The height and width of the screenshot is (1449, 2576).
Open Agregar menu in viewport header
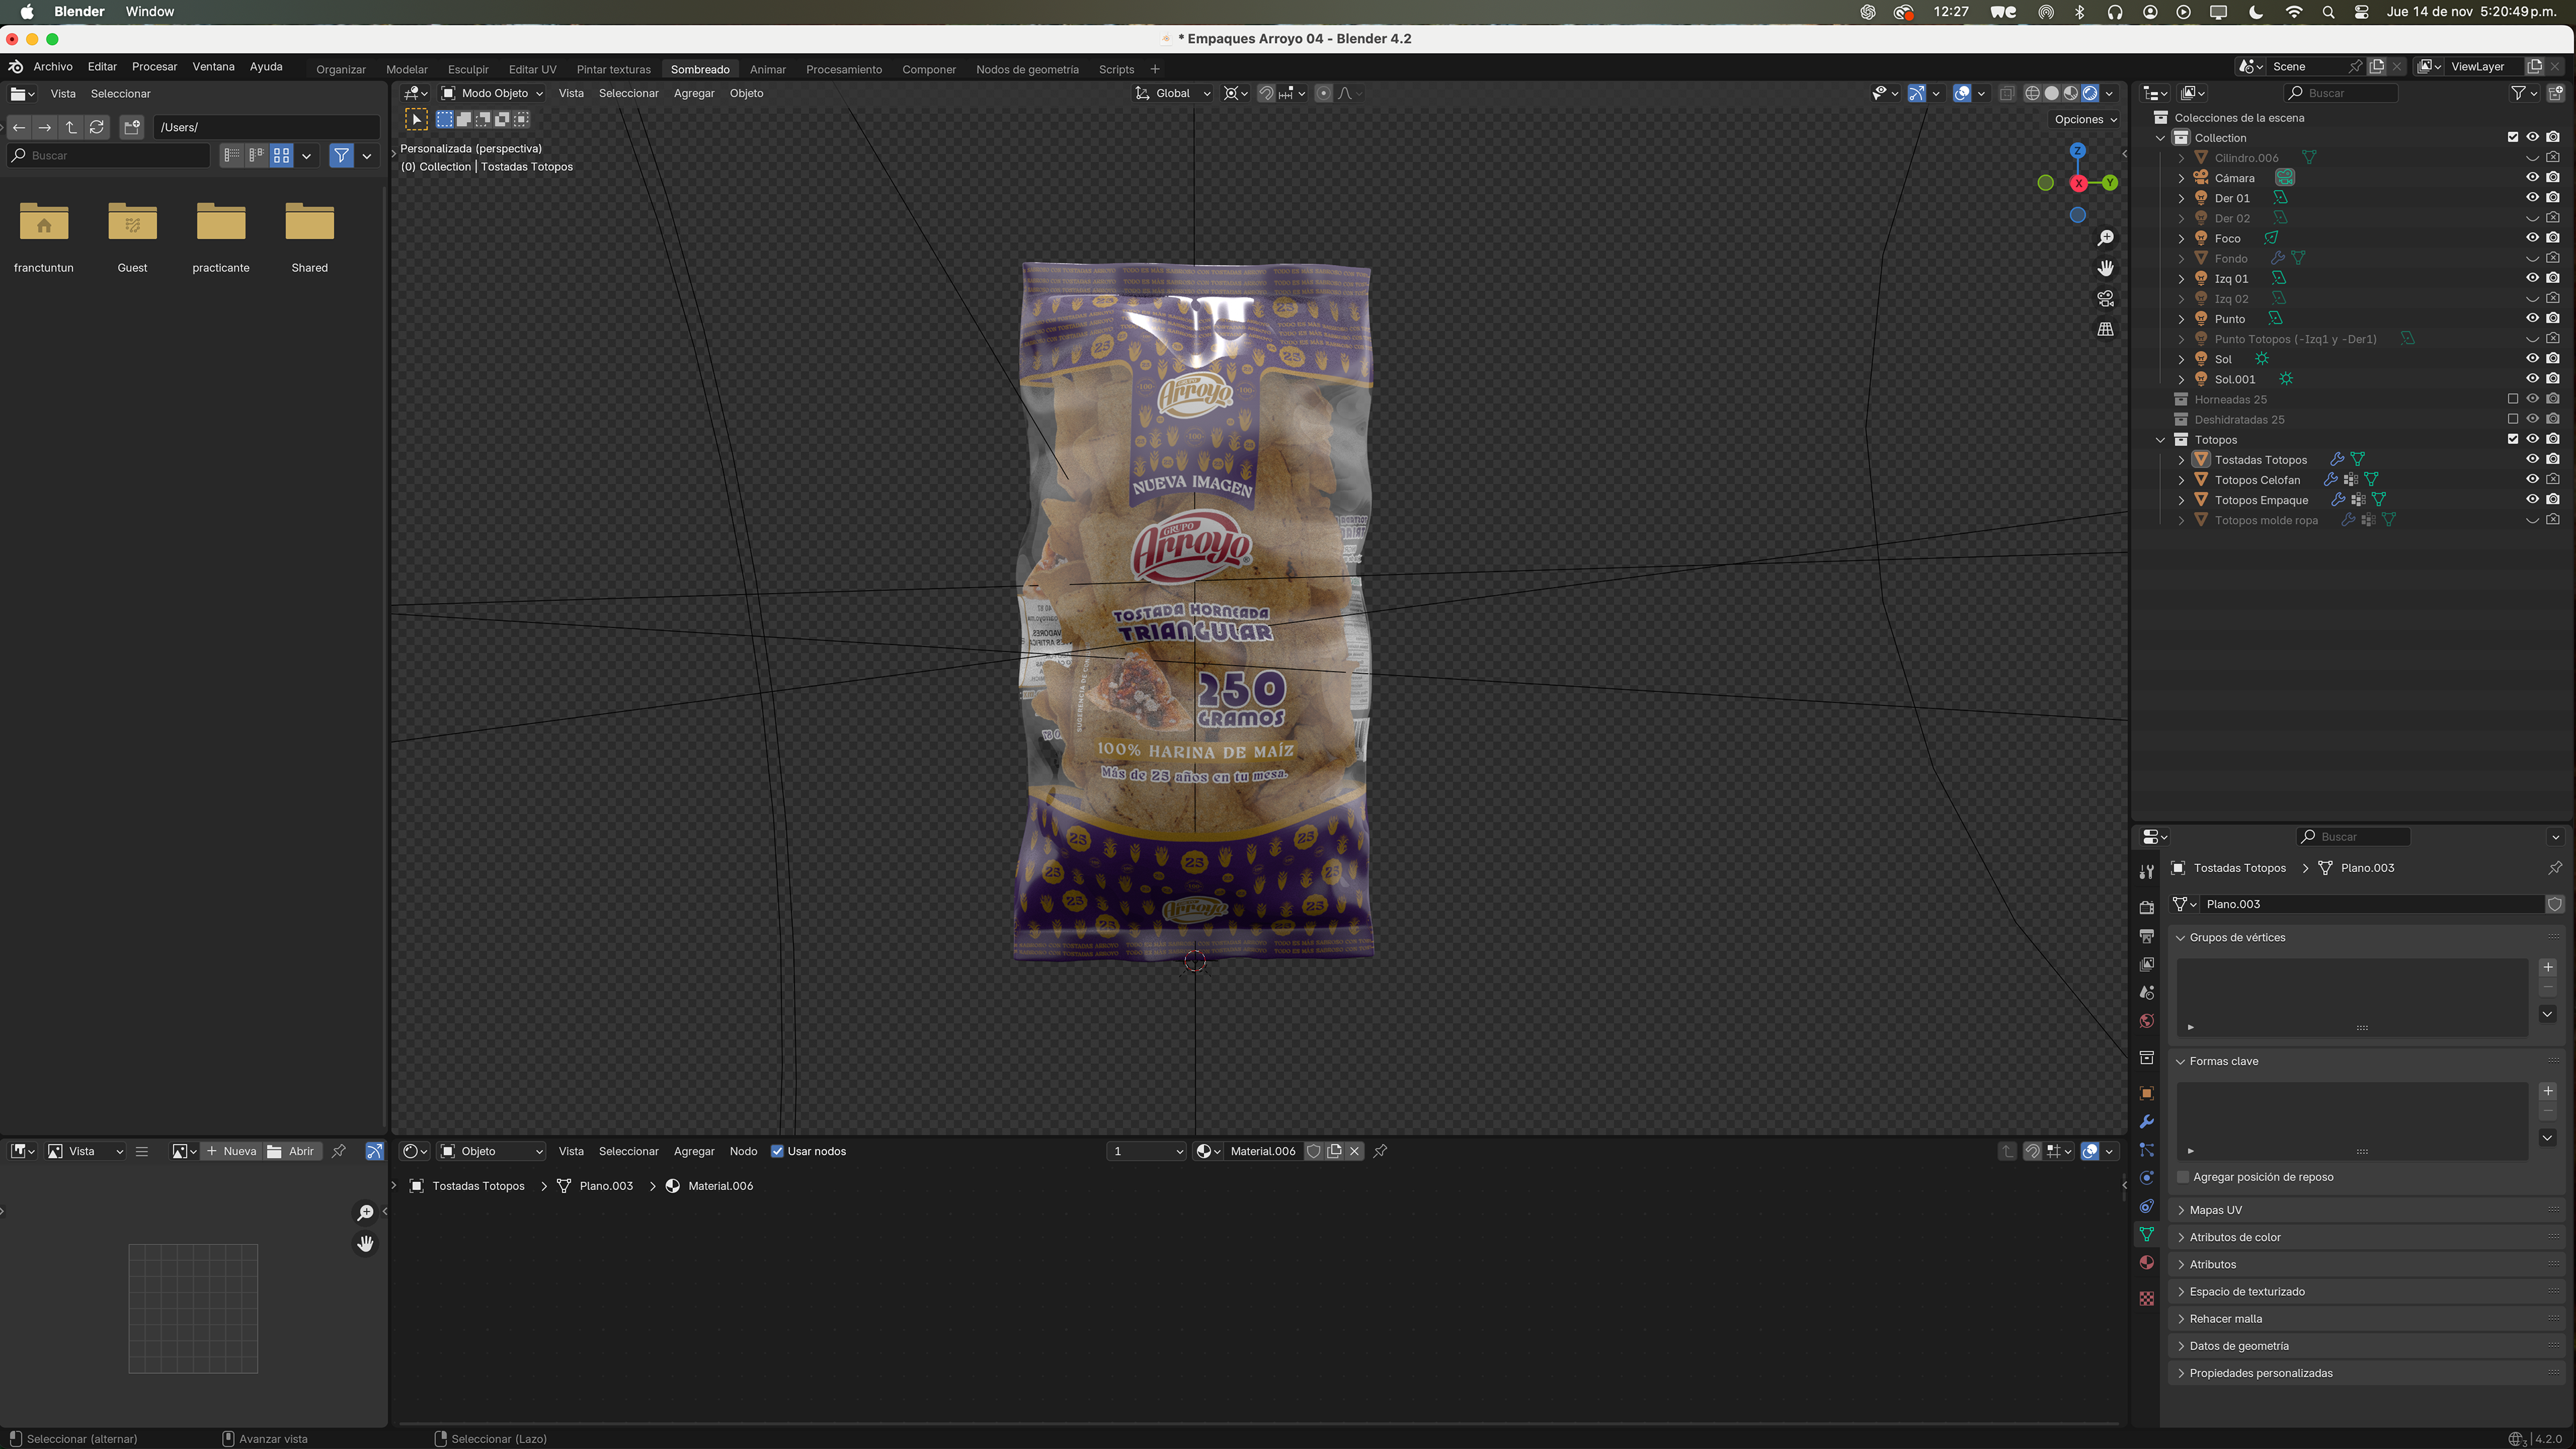694,93
